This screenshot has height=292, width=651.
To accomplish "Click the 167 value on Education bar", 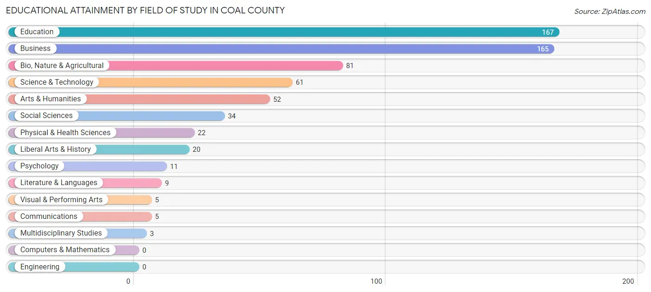I will [x=548, y=32].
